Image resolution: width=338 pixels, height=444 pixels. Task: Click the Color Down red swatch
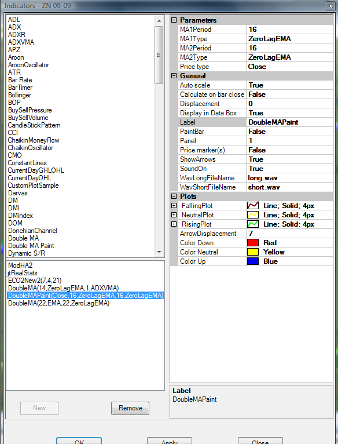(253, 243)
